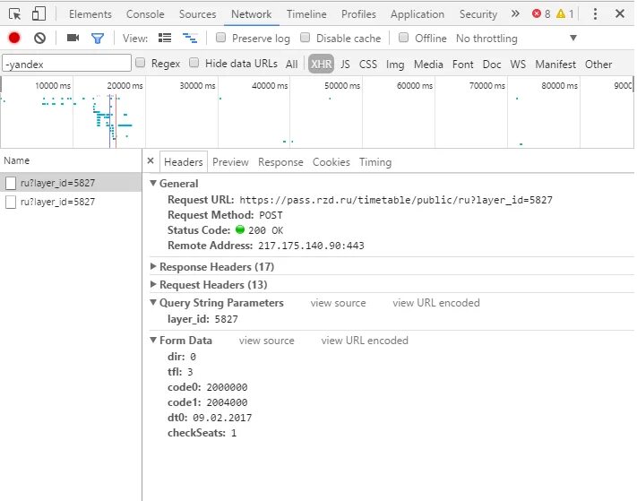Toggle the overview waterfall view icon
Screen dimensions: 637x501
[x=190, y=39]
